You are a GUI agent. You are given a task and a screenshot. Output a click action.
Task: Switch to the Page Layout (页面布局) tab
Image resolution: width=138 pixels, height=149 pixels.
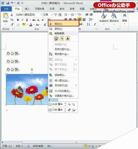[39, 9]
